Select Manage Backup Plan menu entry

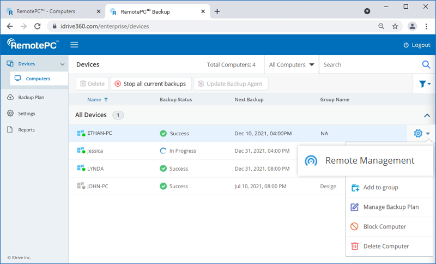coord(390,207)
